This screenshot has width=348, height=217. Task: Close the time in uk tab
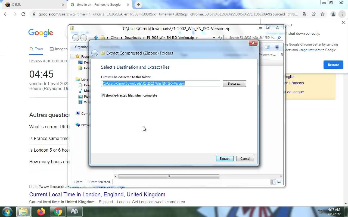(128, 5)
